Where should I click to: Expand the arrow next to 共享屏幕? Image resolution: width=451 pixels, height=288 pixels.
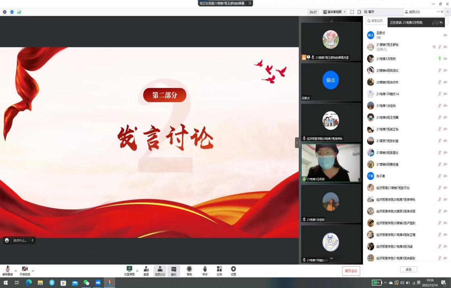pos(137,271)
